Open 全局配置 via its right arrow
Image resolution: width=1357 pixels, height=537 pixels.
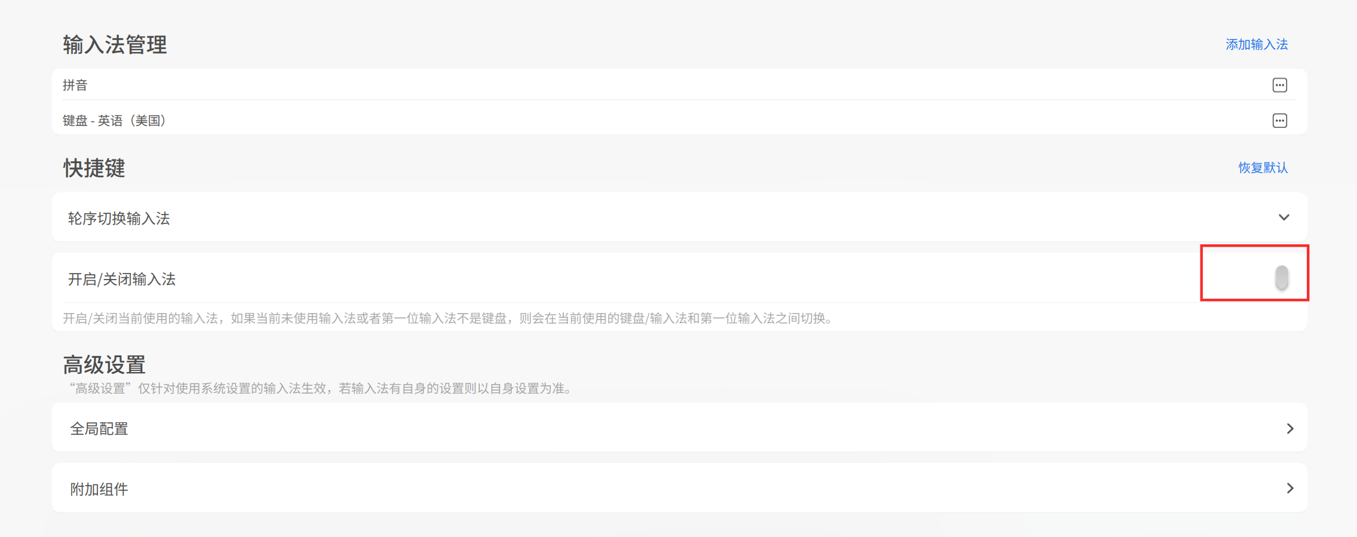pos(1289,428)
